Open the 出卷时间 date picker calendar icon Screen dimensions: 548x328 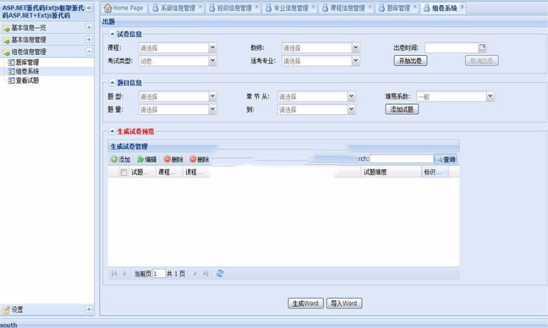482,48
